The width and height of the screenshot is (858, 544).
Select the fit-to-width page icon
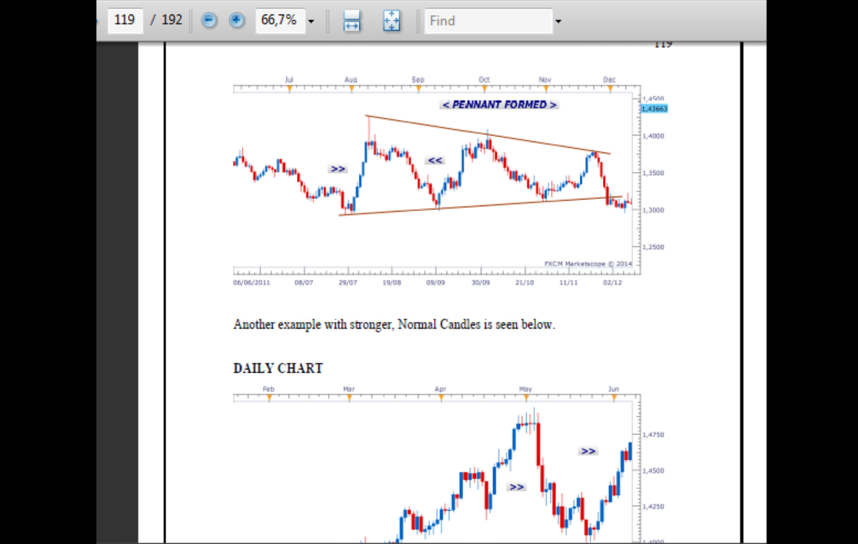pos(351,21)
